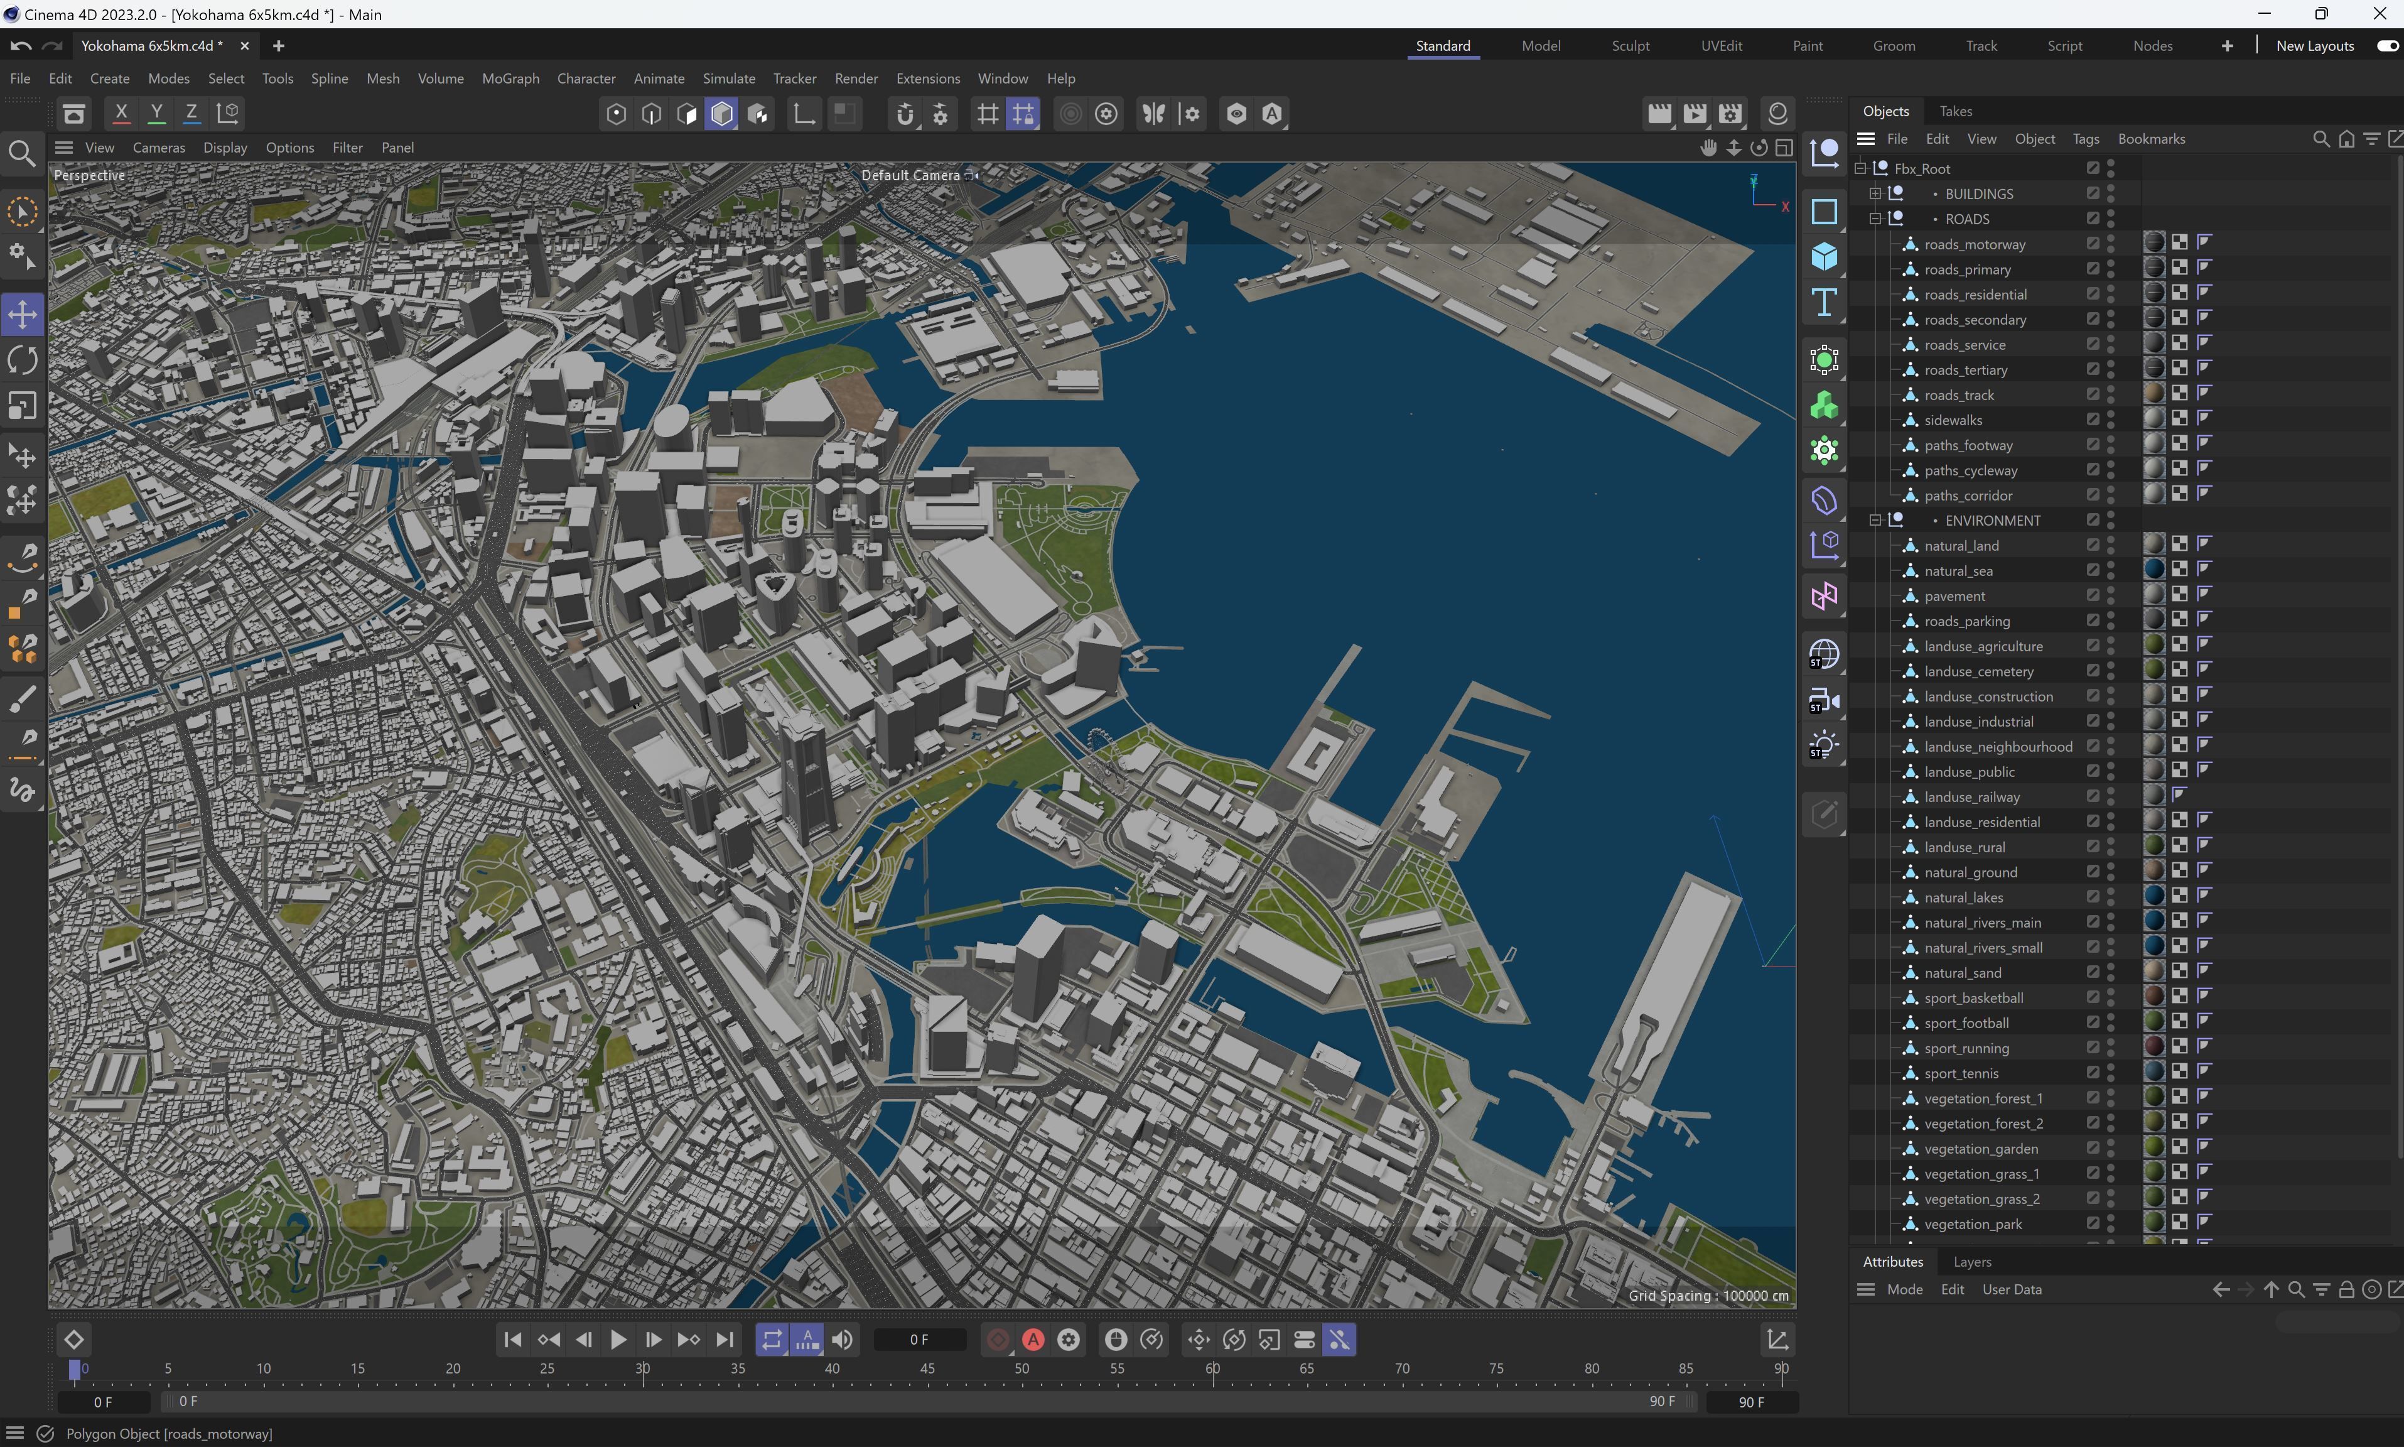Open the Takes tab

coord(1954,111)
